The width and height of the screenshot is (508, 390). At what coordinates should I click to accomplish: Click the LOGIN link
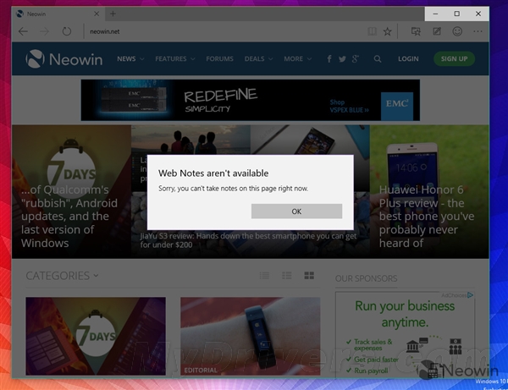408,59
